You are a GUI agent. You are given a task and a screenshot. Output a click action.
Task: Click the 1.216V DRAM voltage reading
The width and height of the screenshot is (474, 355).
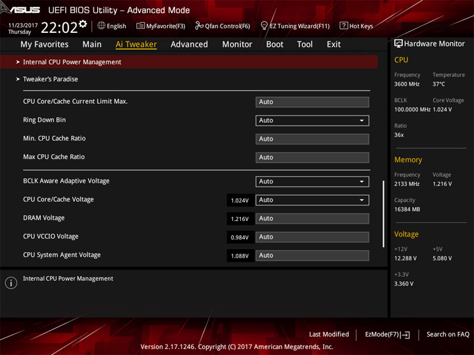(x=240, y=219)
